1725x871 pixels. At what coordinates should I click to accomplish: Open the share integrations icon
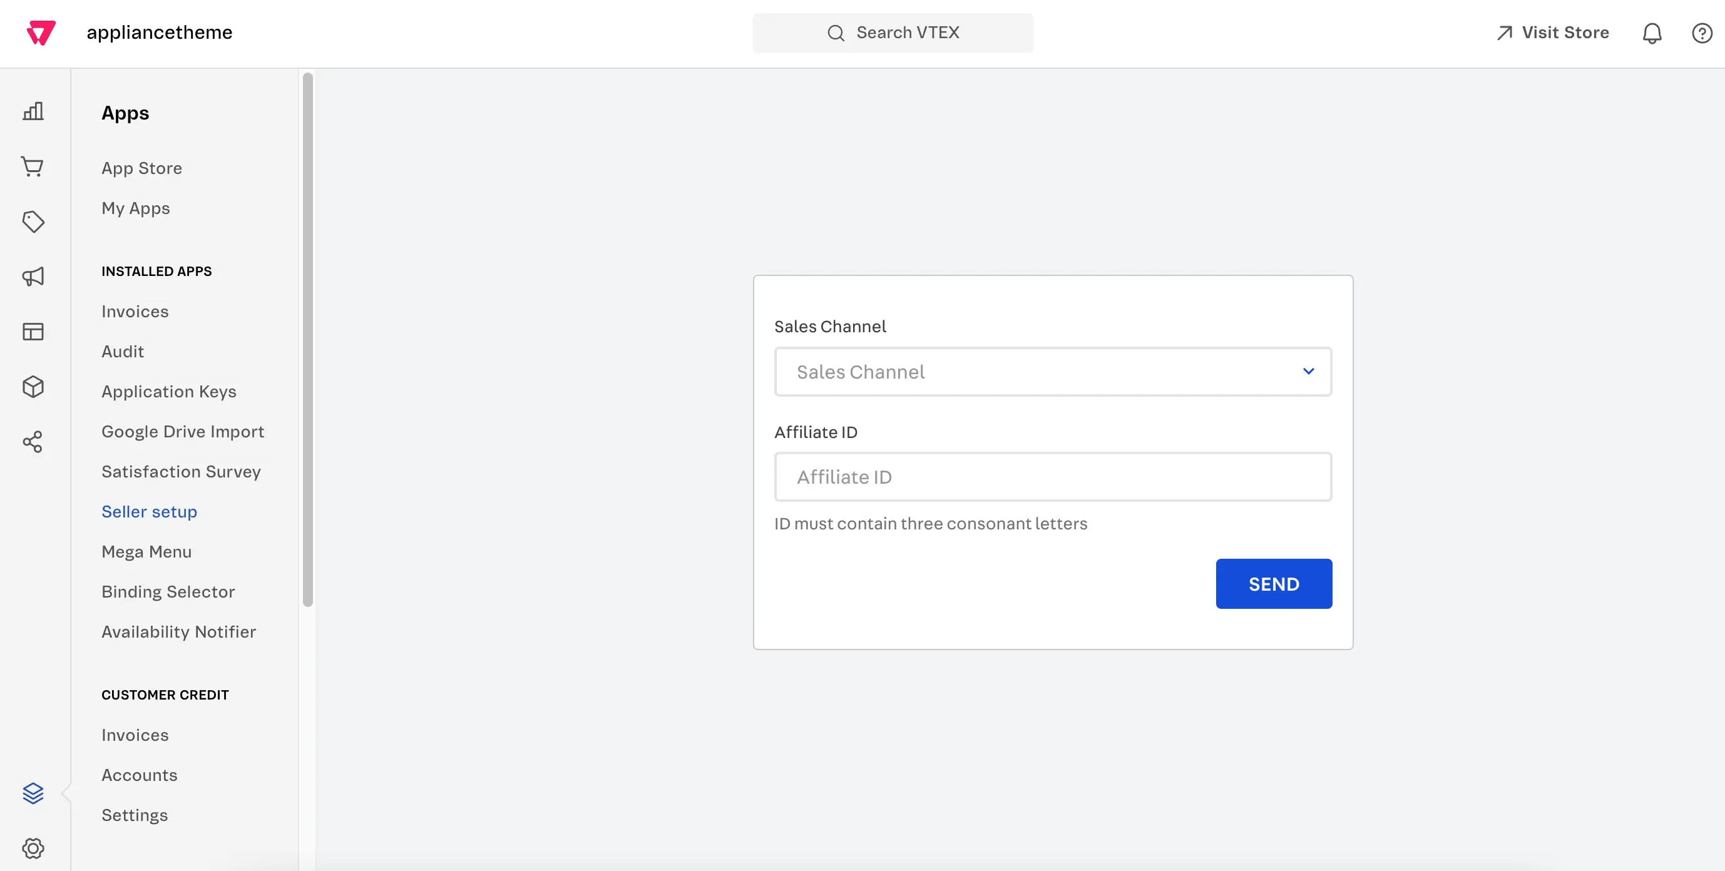click(x=33, y=442)
